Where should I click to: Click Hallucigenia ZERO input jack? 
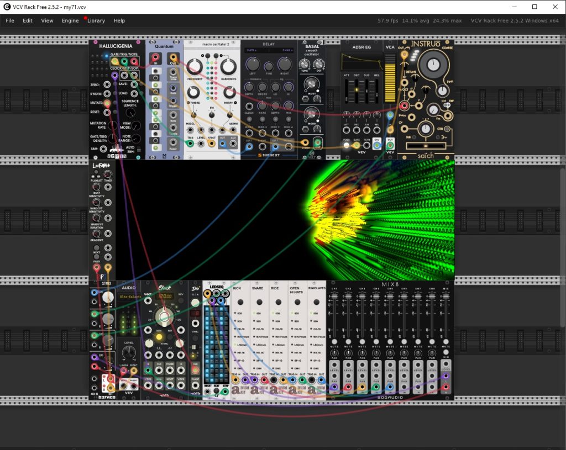pos(107,84)
